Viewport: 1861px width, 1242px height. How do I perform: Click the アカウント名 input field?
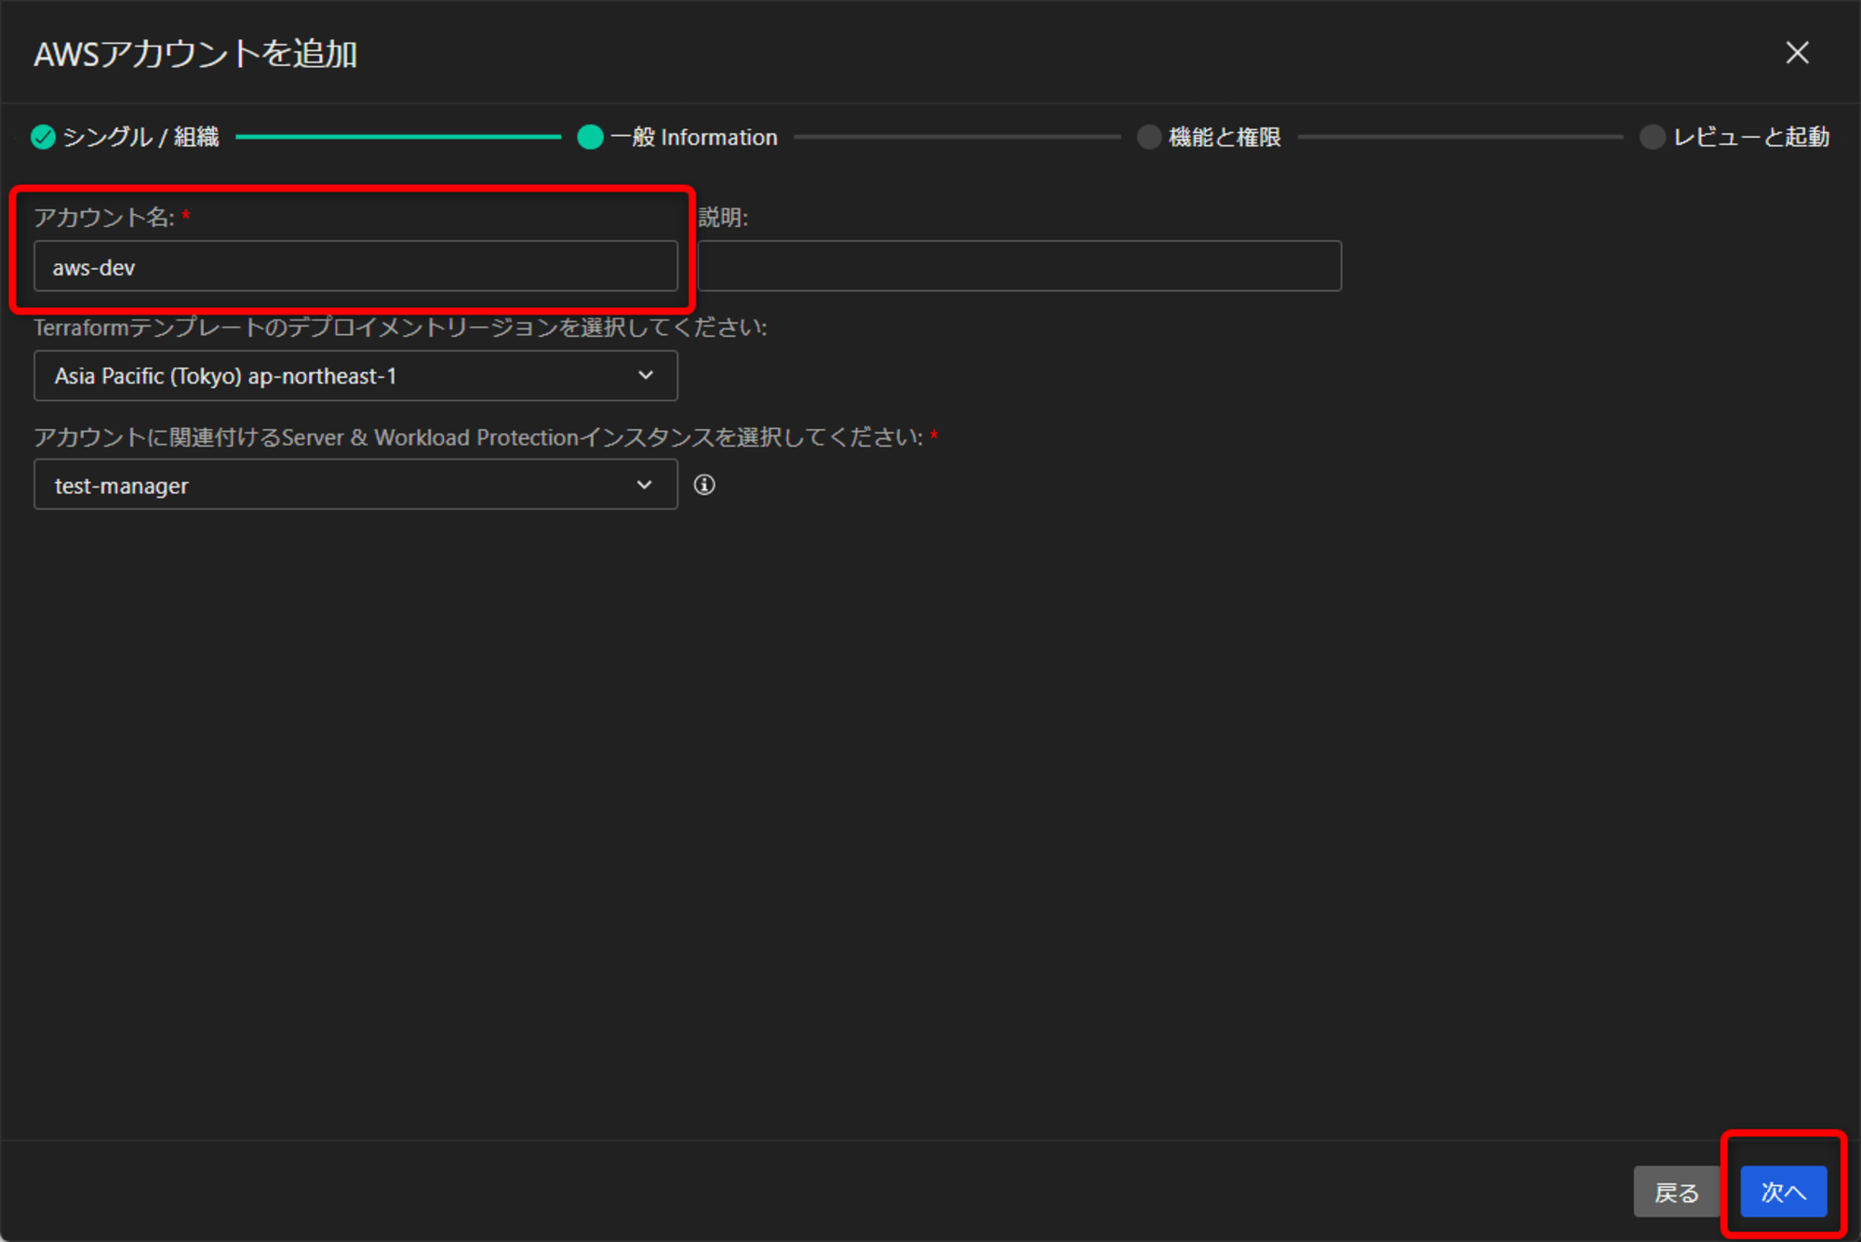tap(352, 265)
